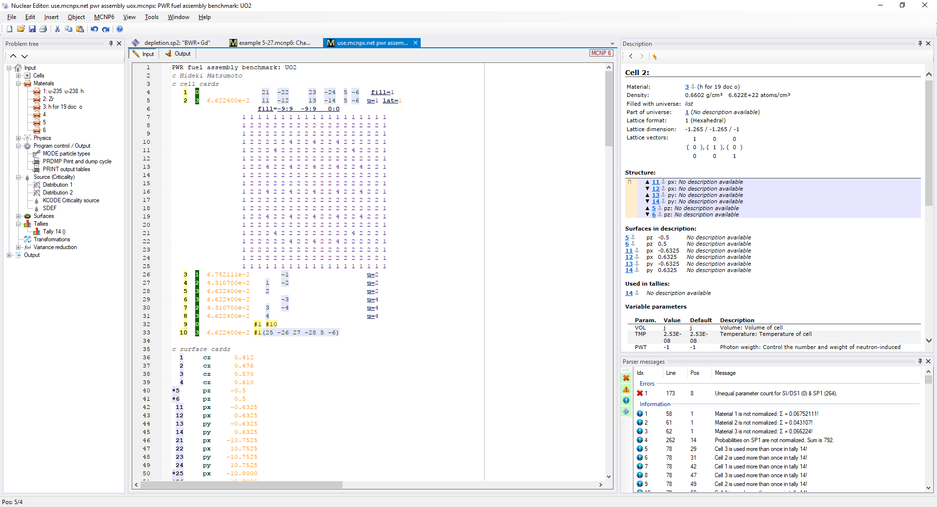Open the Help question mark icon
This screenshot has width=937, height=507.
coord(120,29)
